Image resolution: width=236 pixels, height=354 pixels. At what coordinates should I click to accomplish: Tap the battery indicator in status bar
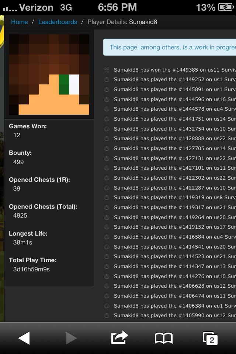226,7
